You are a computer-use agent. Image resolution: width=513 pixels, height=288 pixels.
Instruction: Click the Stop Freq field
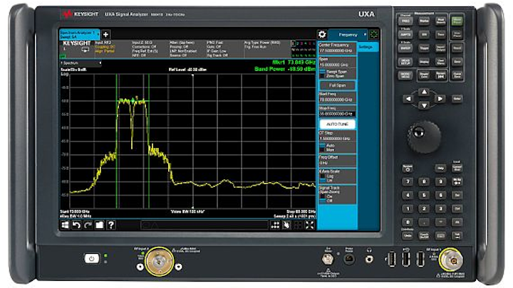[x=337, y=112]
